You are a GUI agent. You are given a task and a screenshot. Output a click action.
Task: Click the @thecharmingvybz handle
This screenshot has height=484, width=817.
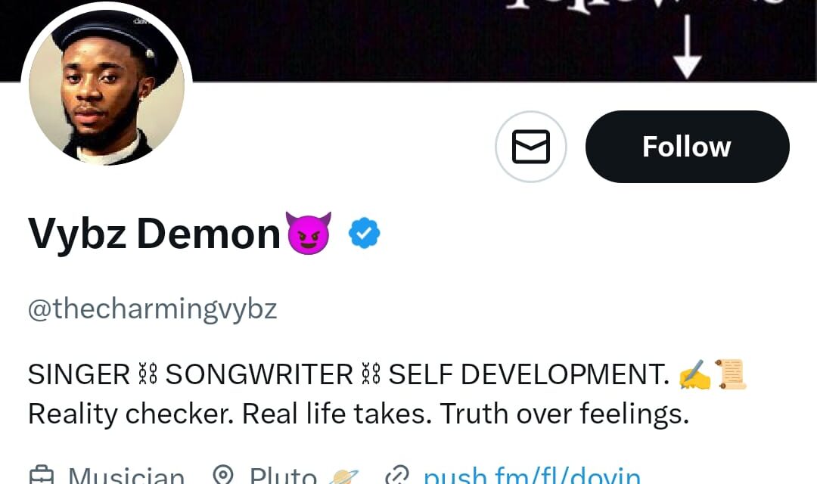pos(152,309)
